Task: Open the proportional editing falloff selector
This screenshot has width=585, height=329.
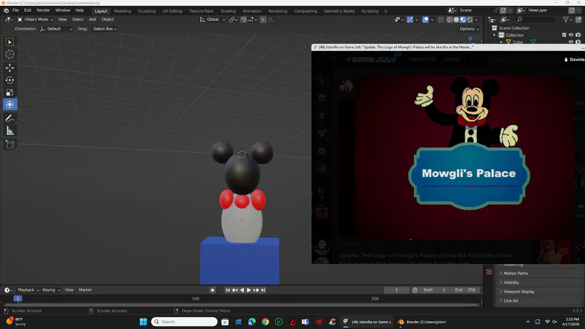Action: [x=271, y=20]
